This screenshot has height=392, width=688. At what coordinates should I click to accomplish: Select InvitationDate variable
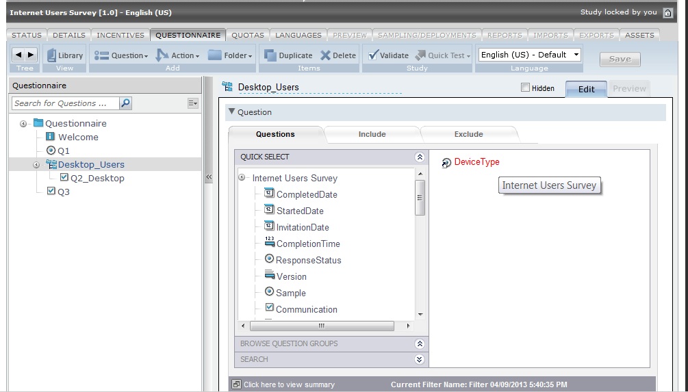click(x=296, y=227)
